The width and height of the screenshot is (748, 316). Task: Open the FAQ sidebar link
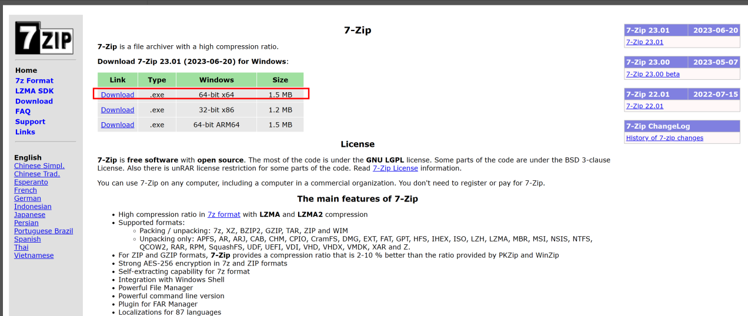[x=23, y=112]
